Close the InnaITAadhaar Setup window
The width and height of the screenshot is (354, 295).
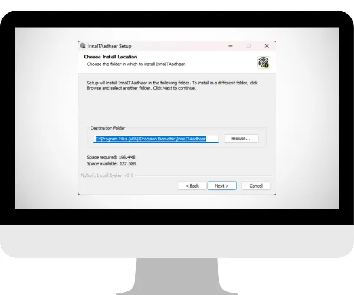coord(267,46)
